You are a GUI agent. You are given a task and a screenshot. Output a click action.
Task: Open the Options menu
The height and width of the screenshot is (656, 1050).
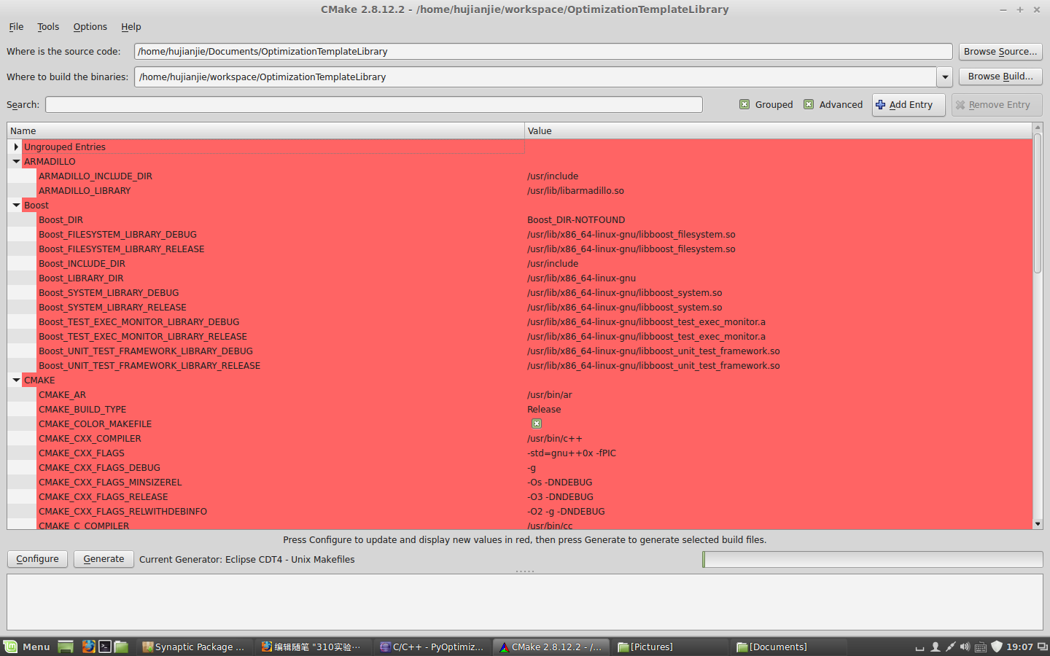coord(90,26)
